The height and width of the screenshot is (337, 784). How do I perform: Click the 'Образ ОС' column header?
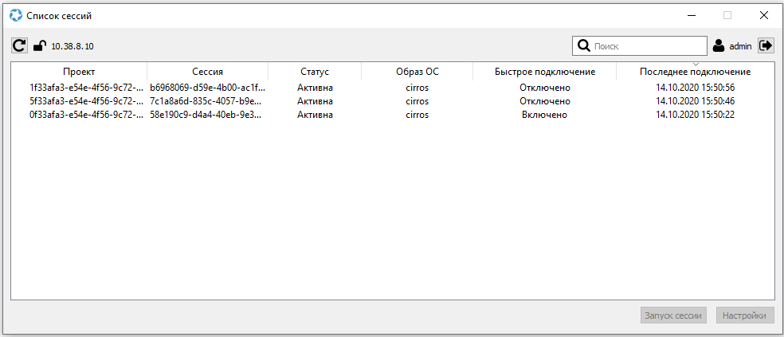point(417,72)
